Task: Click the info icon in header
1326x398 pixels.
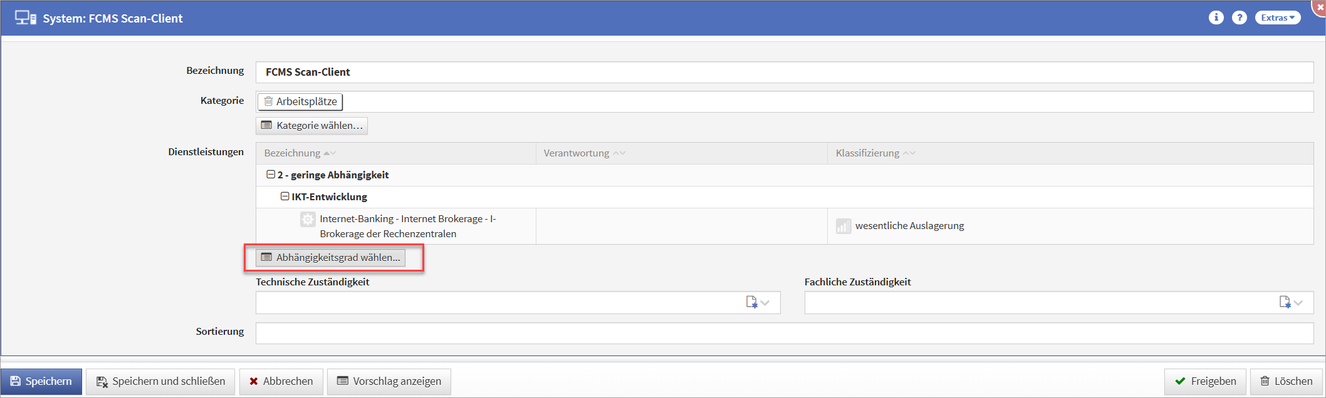Action: click(x=1216, y=18)
